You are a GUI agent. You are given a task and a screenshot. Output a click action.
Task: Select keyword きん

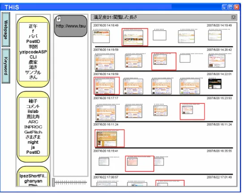[x=33, y=77]
